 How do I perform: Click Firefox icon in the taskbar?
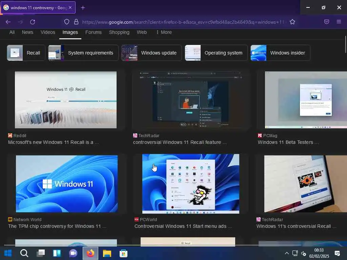click(90, 253)
